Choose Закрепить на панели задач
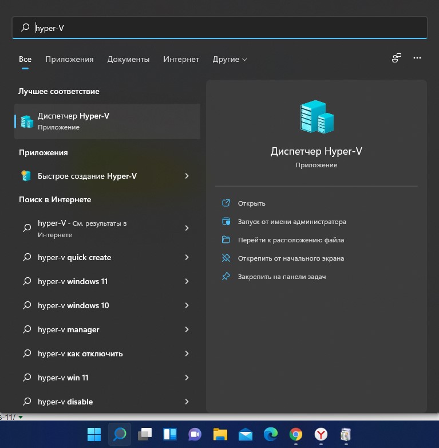The image size is (439, 448). pos(282,277)
